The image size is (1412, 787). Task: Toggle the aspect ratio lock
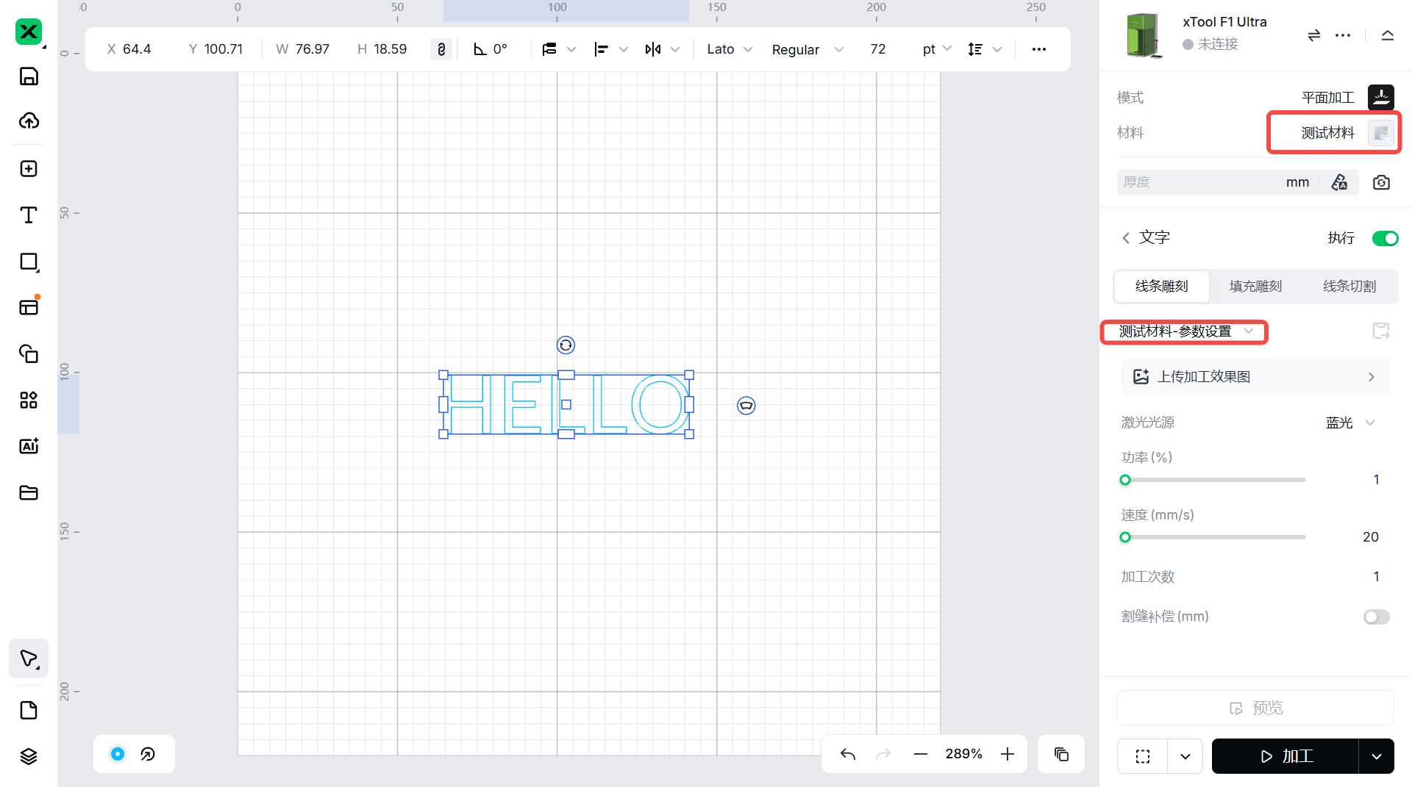[441, 49]
